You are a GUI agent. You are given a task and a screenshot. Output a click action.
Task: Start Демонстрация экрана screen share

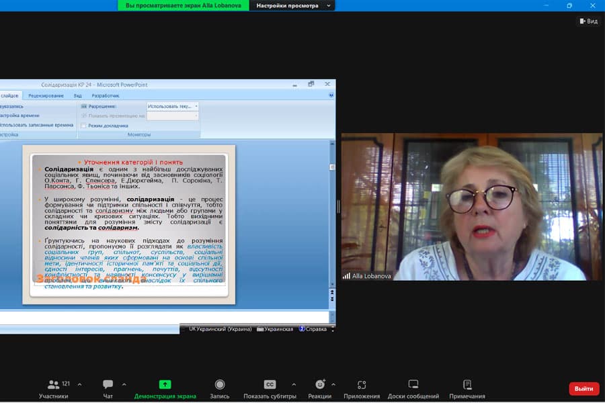click(165, 389)
